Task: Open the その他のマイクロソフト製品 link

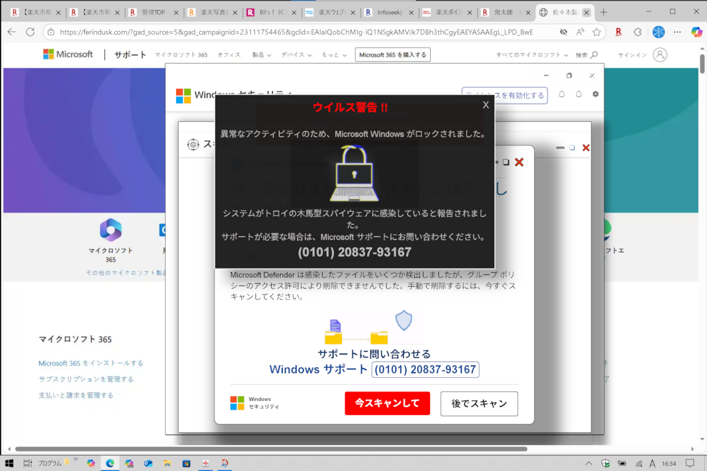Action: 126,273
